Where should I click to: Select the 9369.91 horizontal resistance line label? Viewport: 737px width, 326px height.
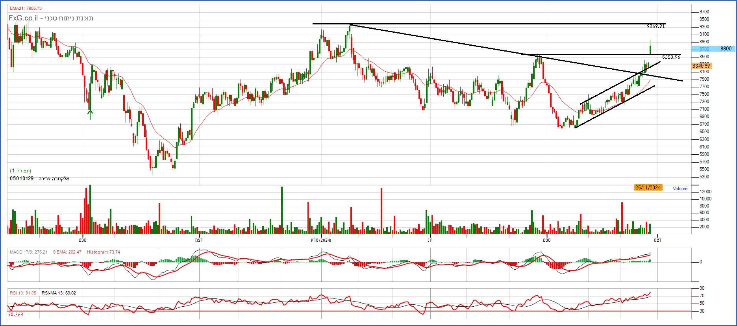656,26
